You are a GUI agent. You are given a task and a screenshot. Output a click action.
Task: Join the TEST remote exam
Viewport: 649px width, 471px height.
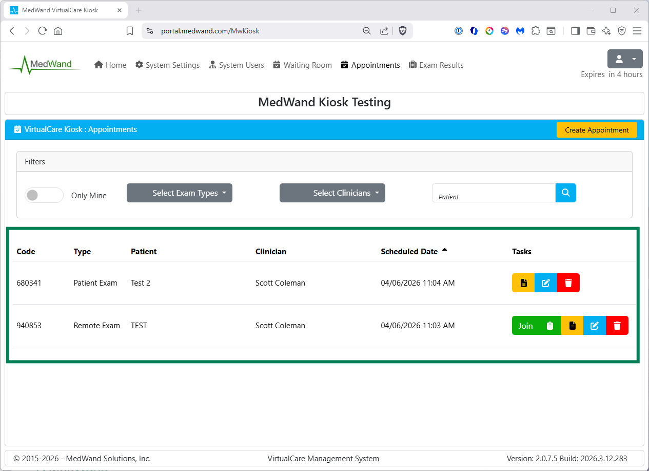(525, 326)
